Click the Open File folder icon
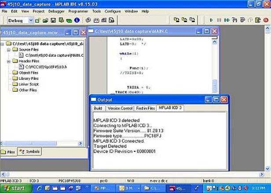271x193 pixels. [45, 20]
